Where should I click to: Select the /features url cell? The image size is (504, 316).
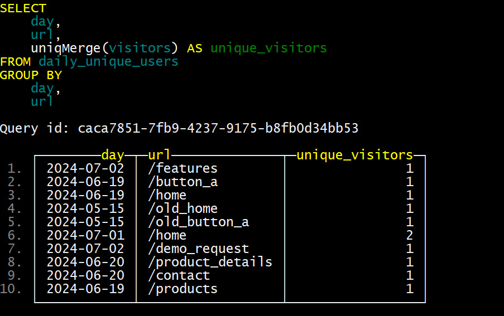tap(183, 168)
